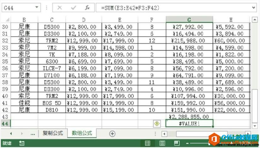Select row 44 header
The height and width of the screenshot is (148, 260).
[5, 124]
